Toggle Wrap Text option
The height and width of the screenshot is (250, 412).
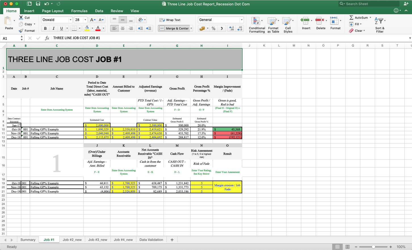click(x=170, y=20)
